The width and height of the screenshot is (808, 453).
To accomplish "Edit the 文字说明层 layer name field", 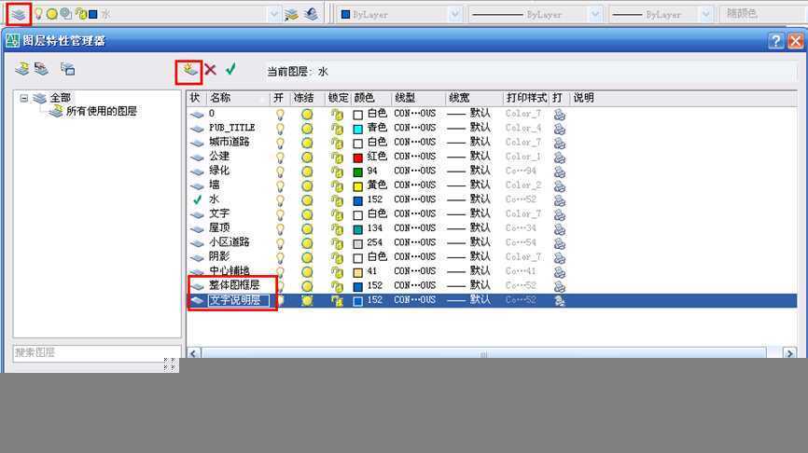I will (239, 300).
